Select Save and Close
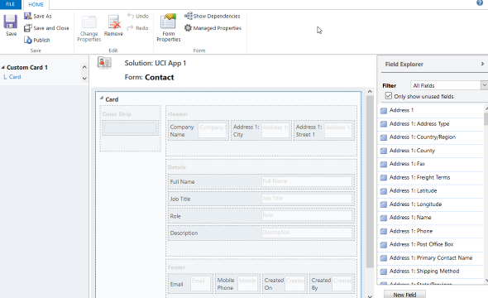Viewport: 488px width, 298px height. click(x=46, y=28)
